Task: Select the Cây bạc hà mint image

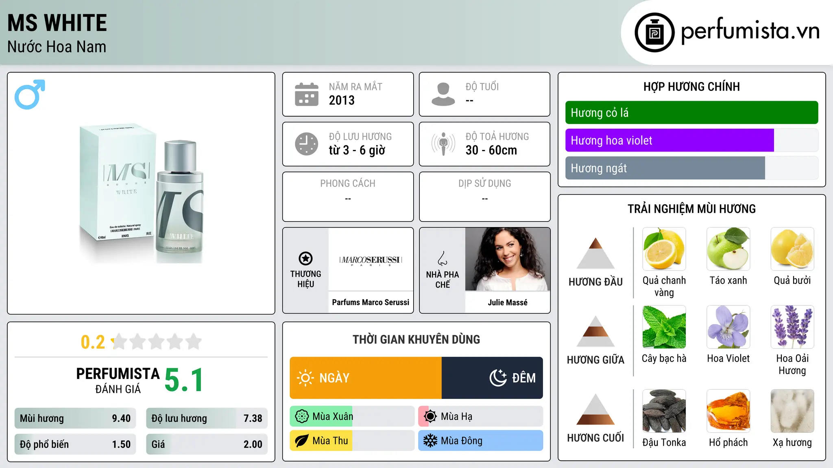Action: click(664, 327)
